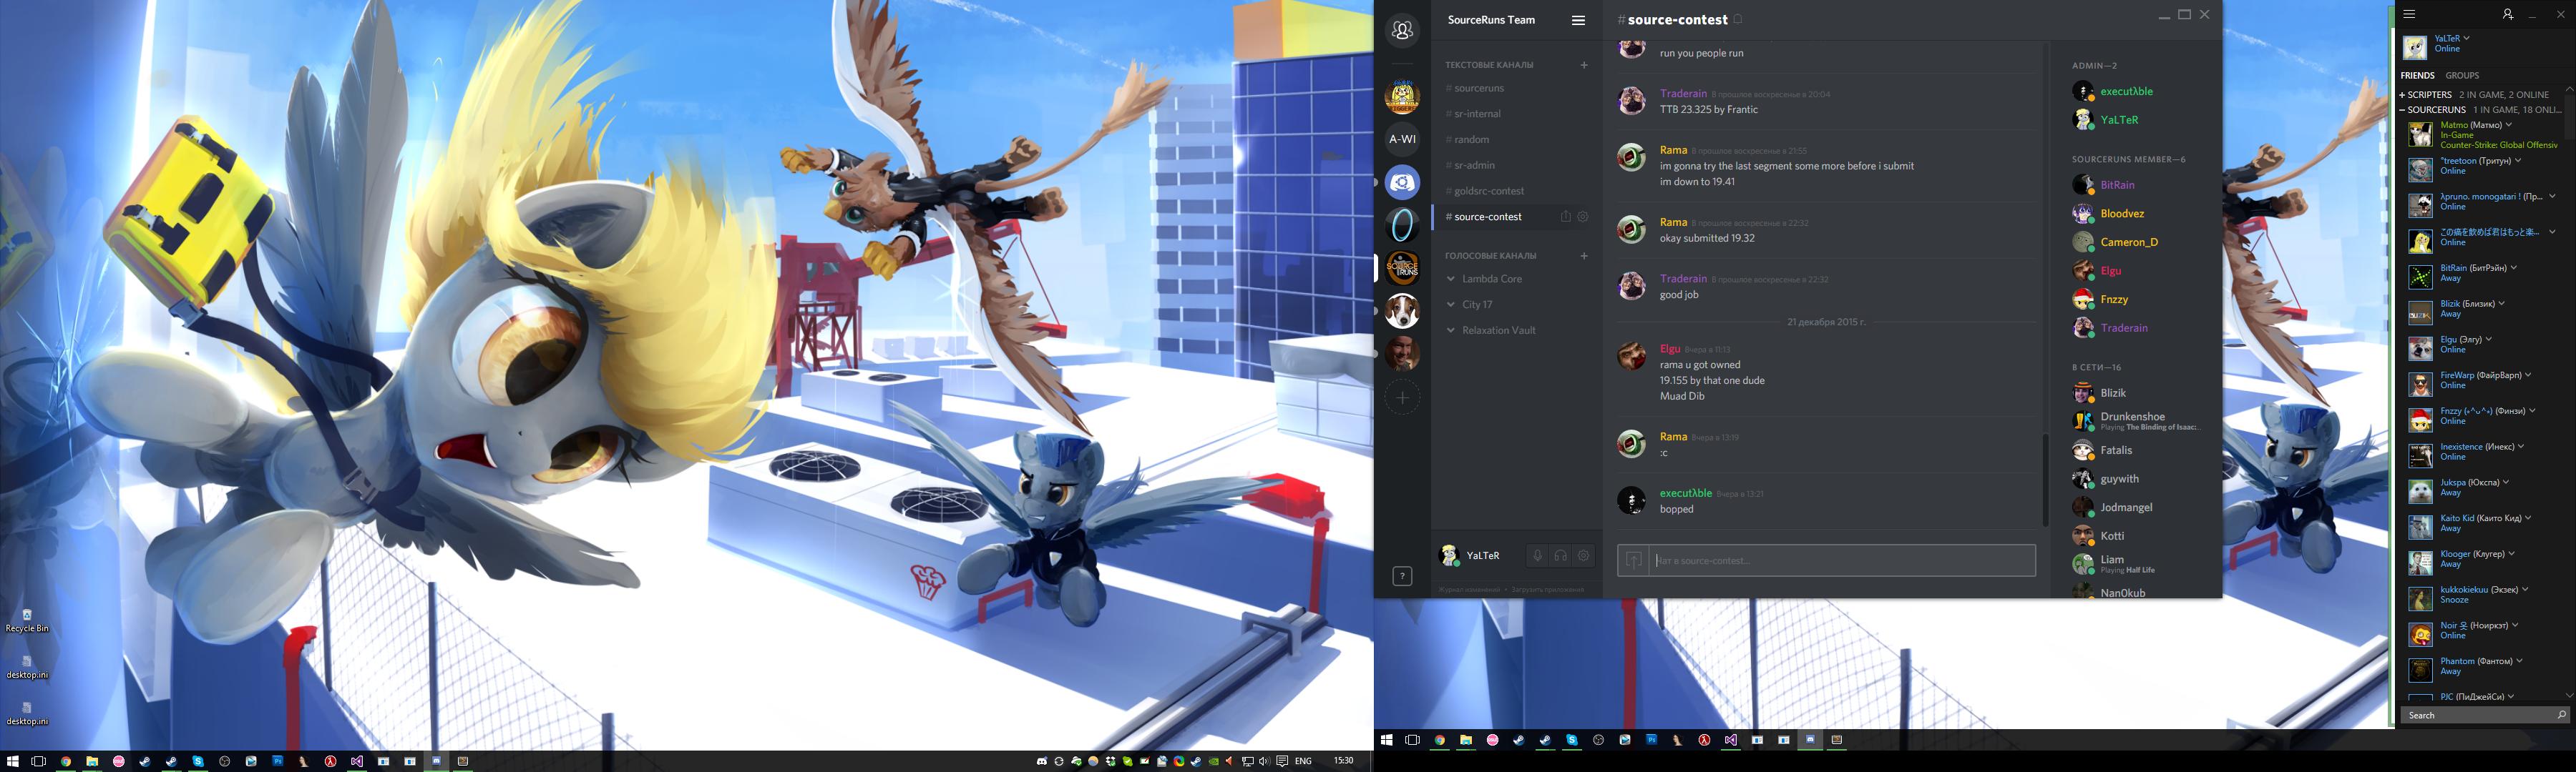Add a new text channel in Discord

pyautogui.click(x=1584, y=65)
